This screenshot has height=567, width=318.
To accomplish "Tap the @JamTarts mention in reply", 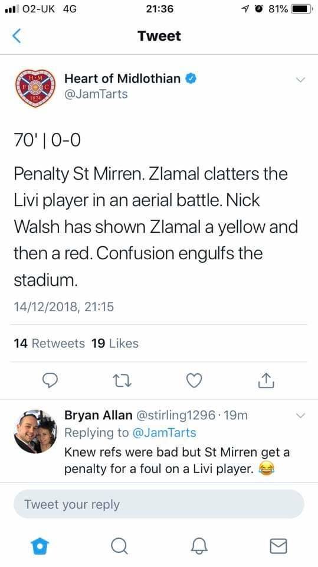I will coord(165,433).
